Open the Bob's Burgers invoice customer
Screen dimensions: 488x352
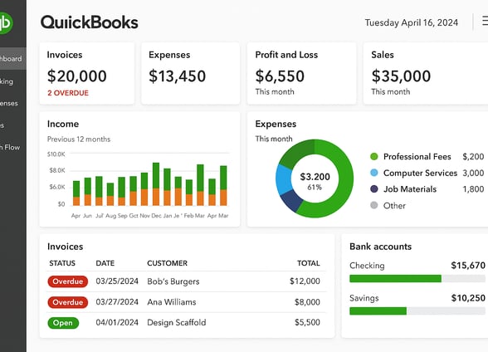pos(173,281)
